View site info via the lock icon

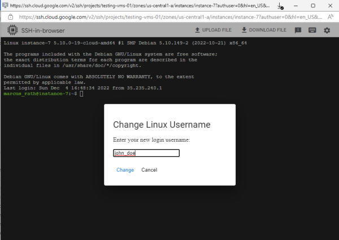click(10, 17)
